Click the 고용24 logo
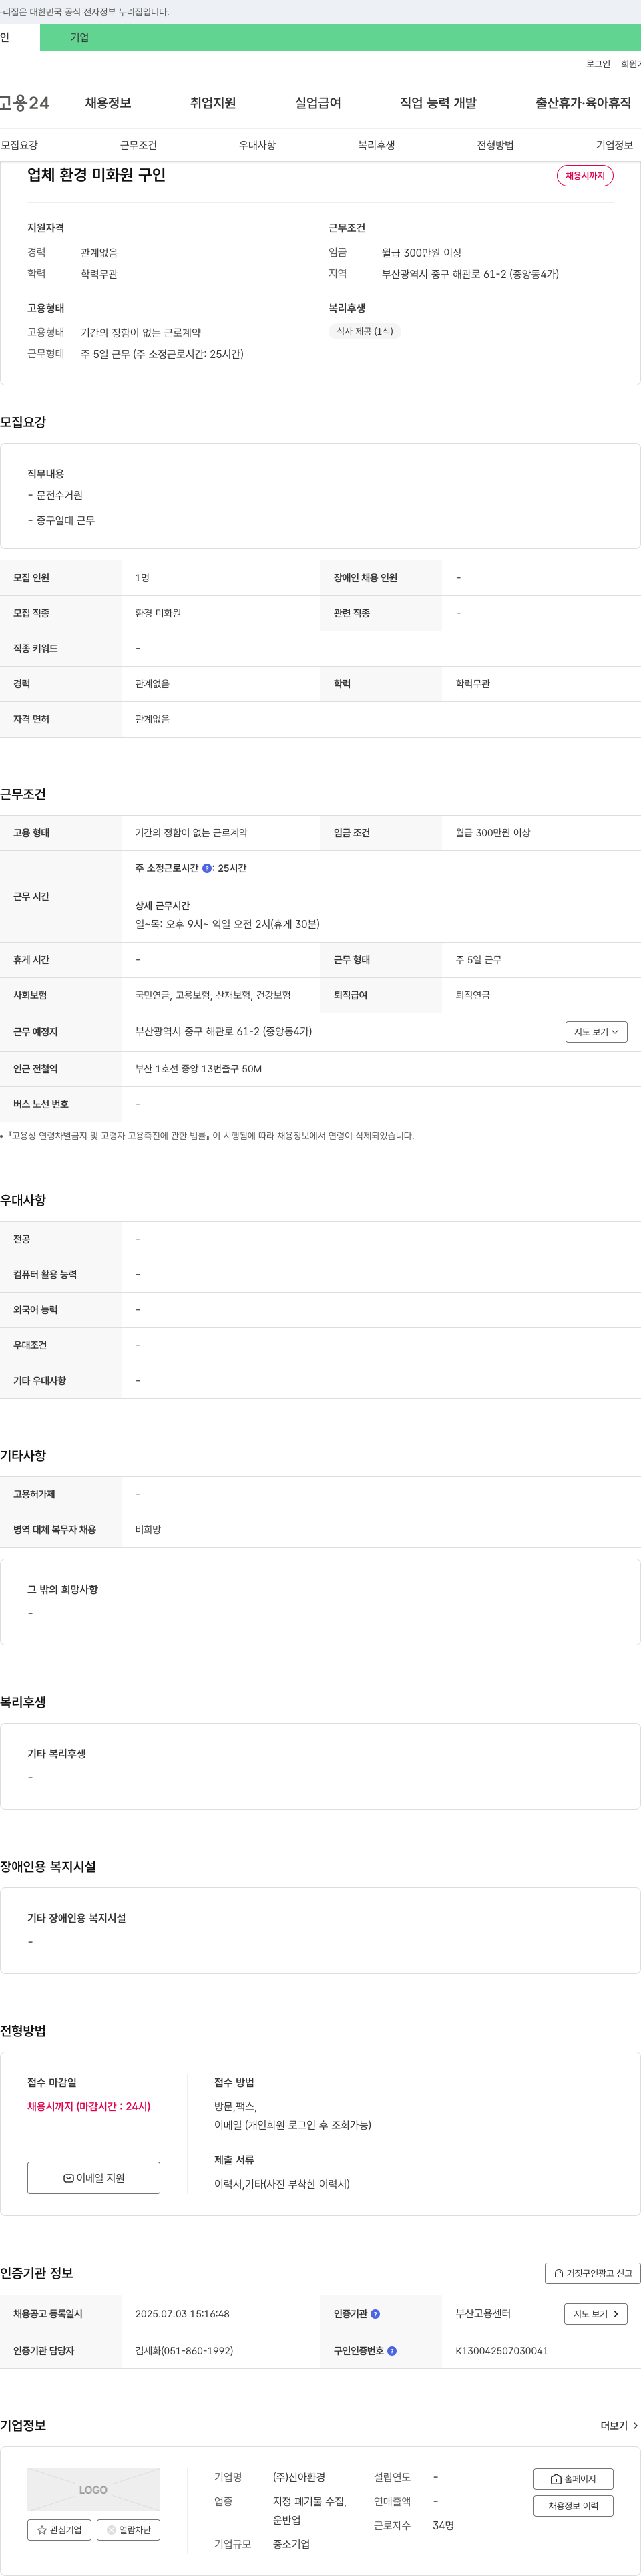641x2576 pixels. 25,103
